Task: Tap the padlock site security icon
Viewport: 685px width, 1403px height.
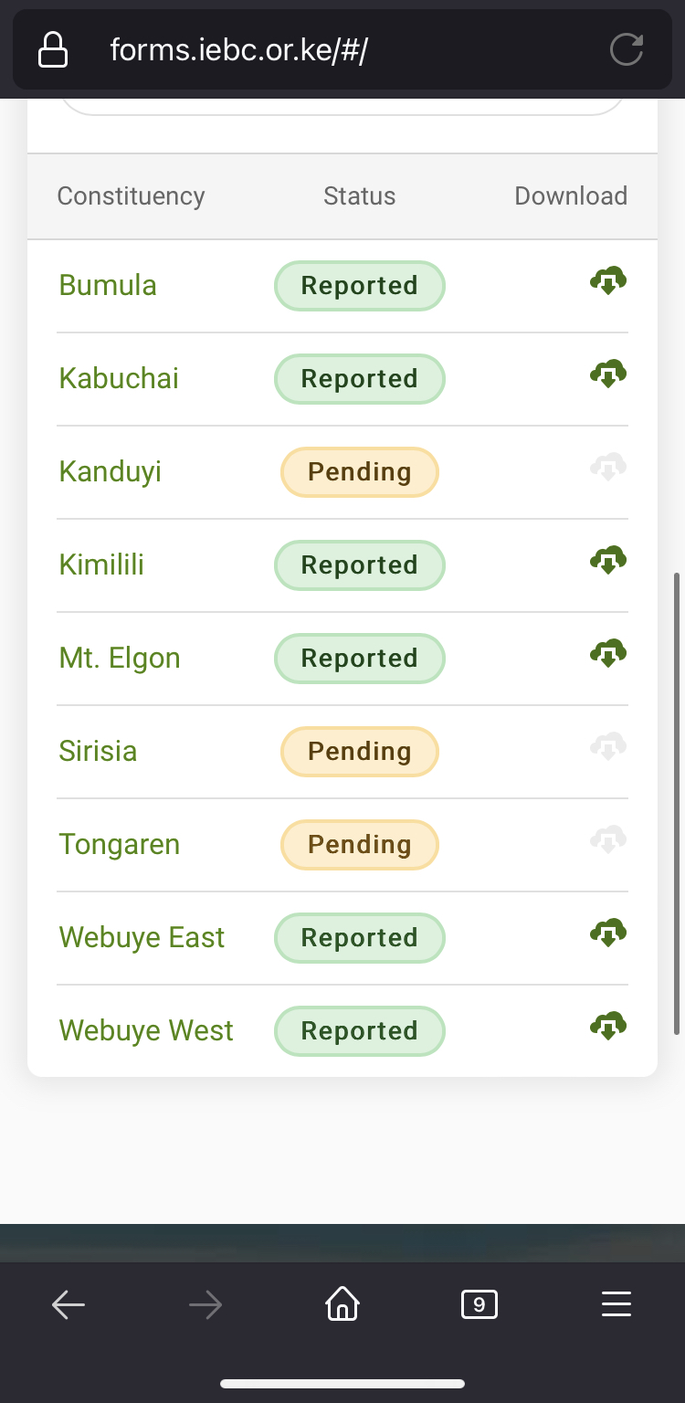Action: [53, 49]
